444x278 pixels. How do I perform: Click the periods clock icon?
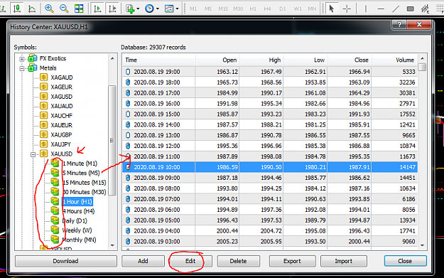(x=149, y=9)
